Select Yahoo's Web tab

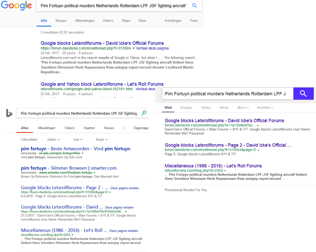(168, 108)
